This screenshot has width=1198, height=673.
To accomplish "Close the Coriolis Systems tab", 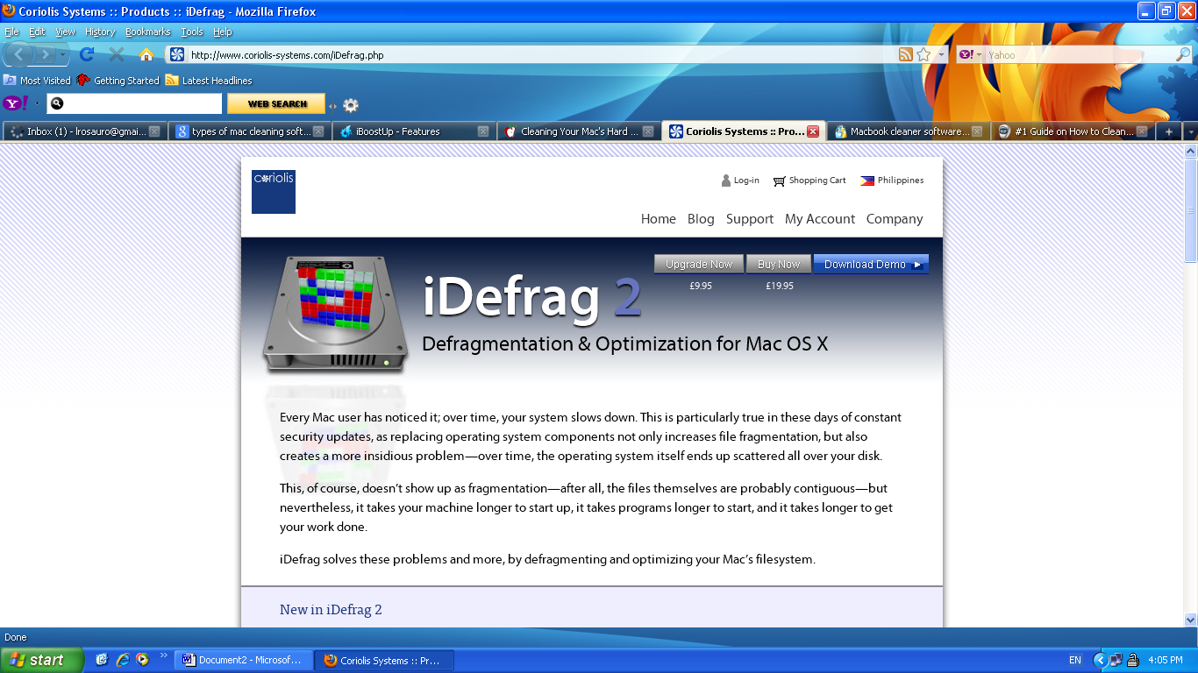I will coord(813,131).
